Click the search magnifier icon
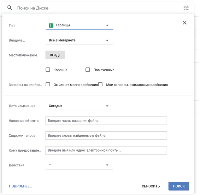This screenshot has width=200, height=195. (x=10, y=8)
